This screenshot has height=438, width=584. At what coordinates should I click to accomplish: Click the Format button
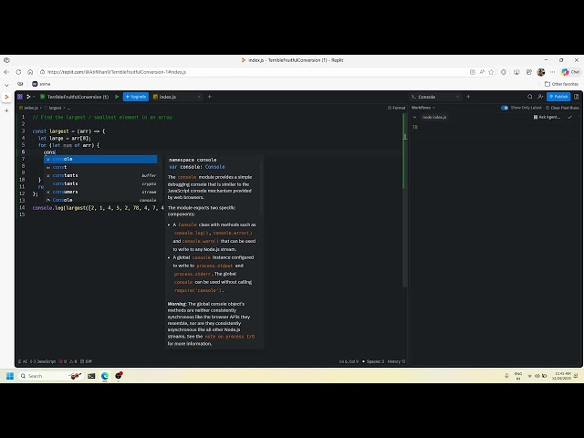coord(397,108)
